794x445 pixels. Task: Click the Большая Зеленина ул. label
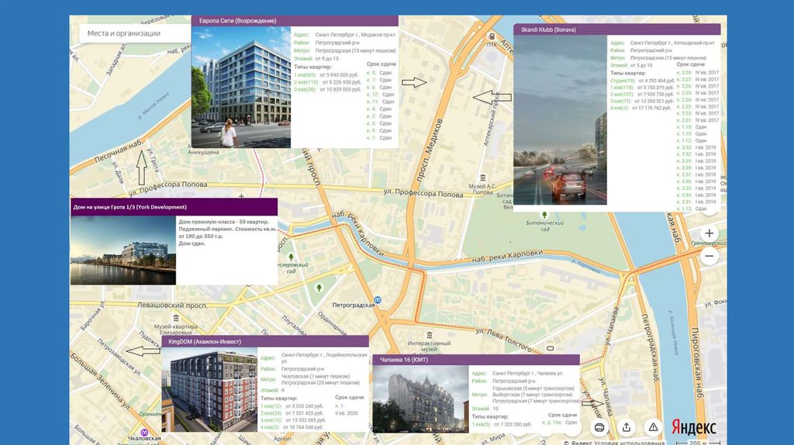[99, 381]
